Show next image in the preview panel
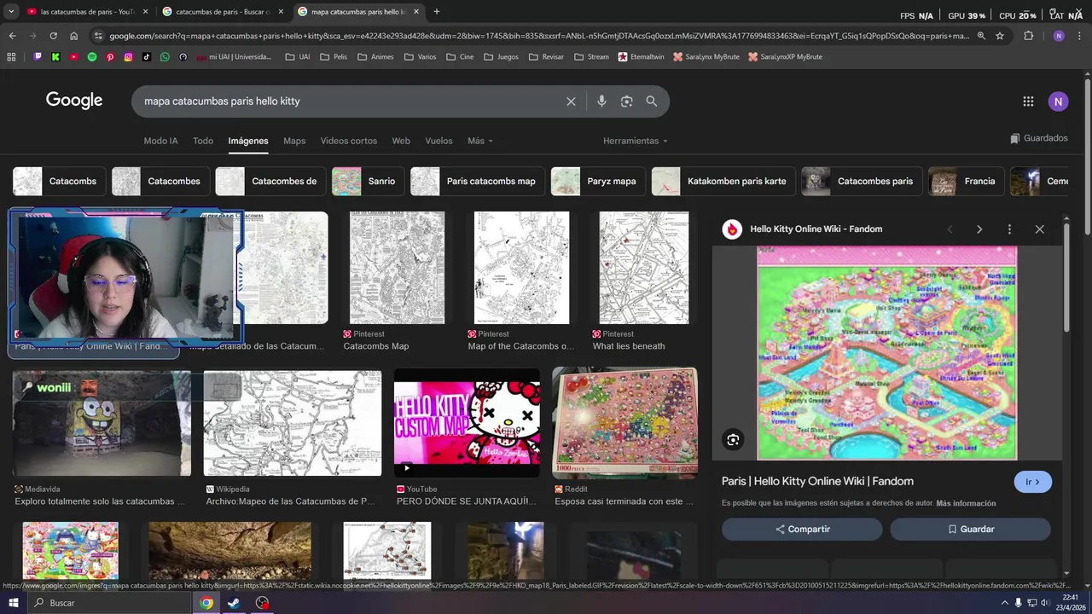This screenshot has width=1092, height=614. [979, 229]
